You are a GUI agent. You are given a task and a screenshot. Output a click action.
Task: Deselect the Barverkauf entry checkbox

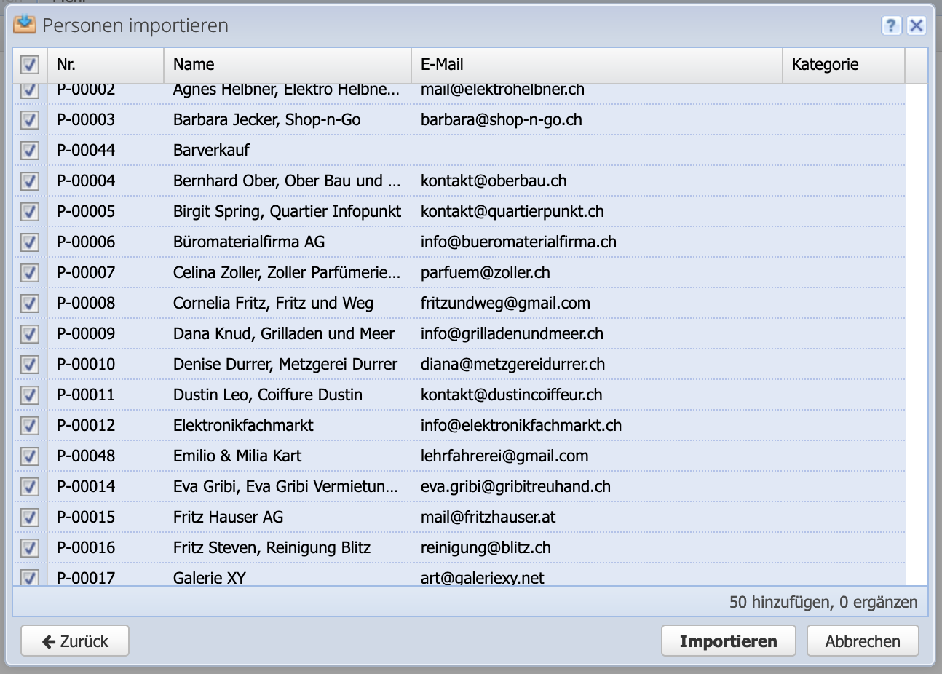(29, 150)
